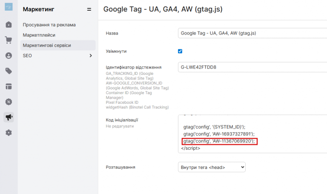Click the Назва input field
This screenshot has width=327, height=194.
[252, 33]
